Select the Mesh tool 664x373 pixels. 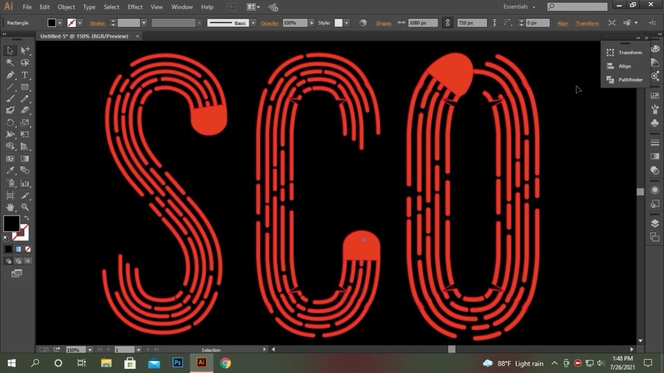10,159
